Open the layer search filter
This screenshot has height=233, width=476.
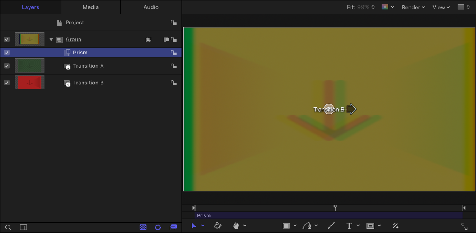coord(8,227)
